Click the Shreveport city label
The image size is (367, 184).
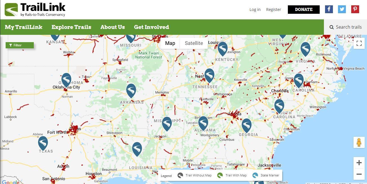coord(114,133)
